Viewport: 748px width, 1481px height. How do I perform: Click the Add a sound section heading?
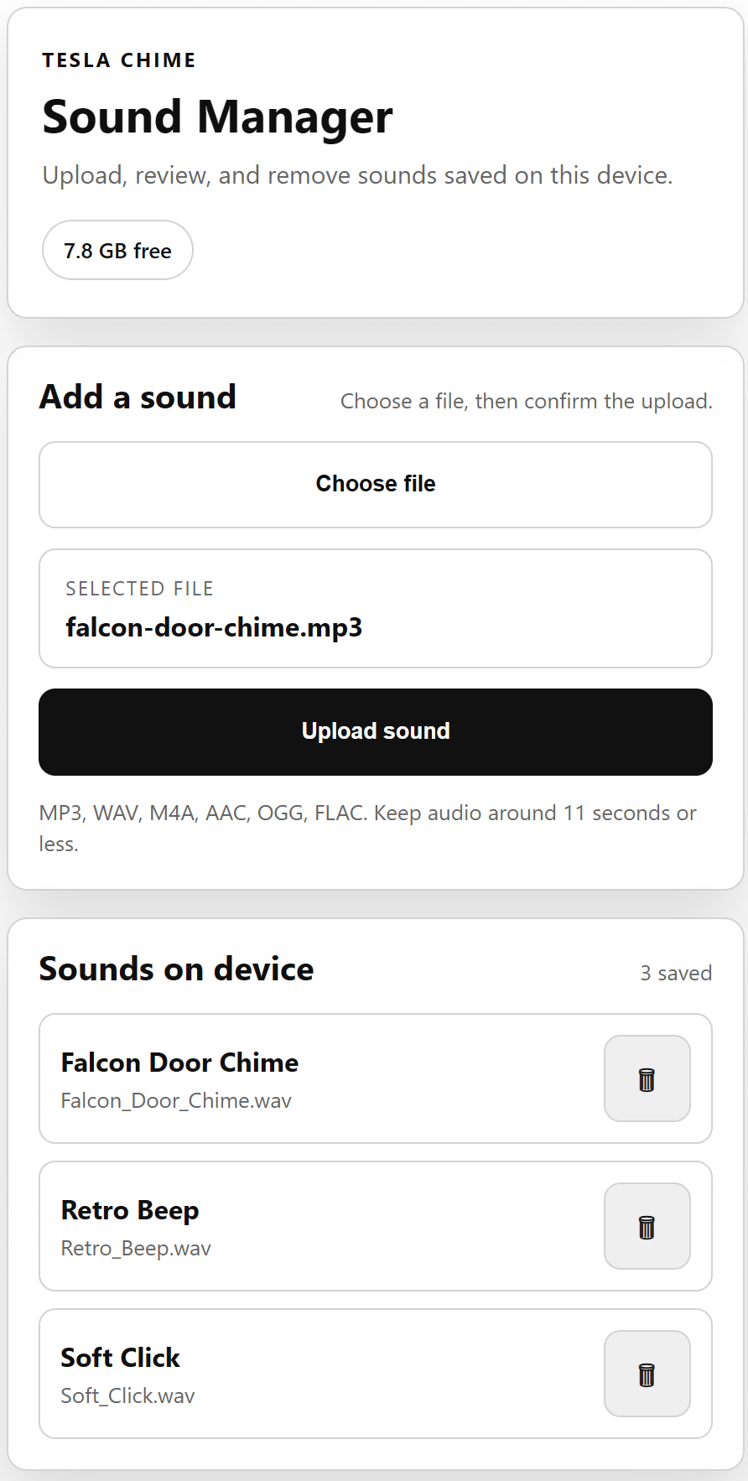(x=138, y=397)
